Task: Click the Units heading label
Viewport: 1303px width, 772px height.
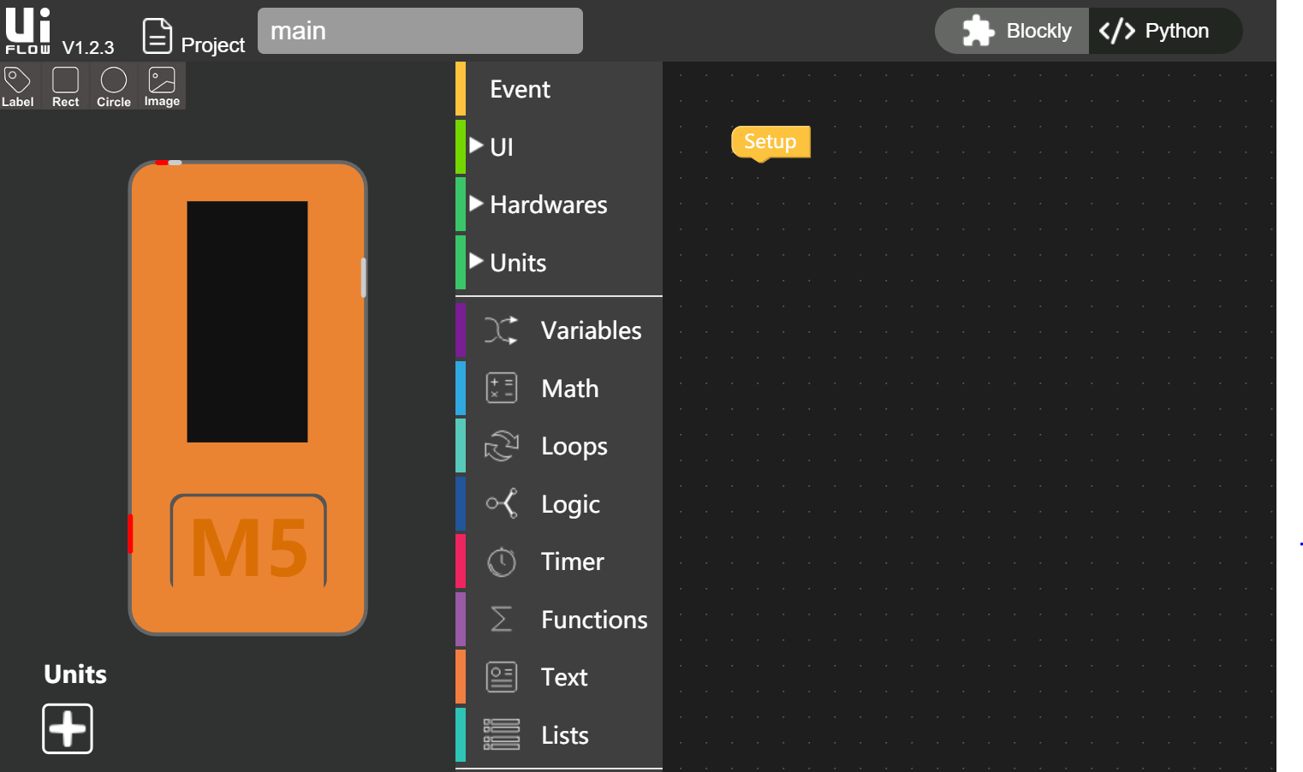Action: [x=75, y=674]
